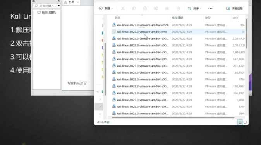261x145 pixels.
Task: Click the vertical scrollbar of file list
Action: [x=247, y=33]
